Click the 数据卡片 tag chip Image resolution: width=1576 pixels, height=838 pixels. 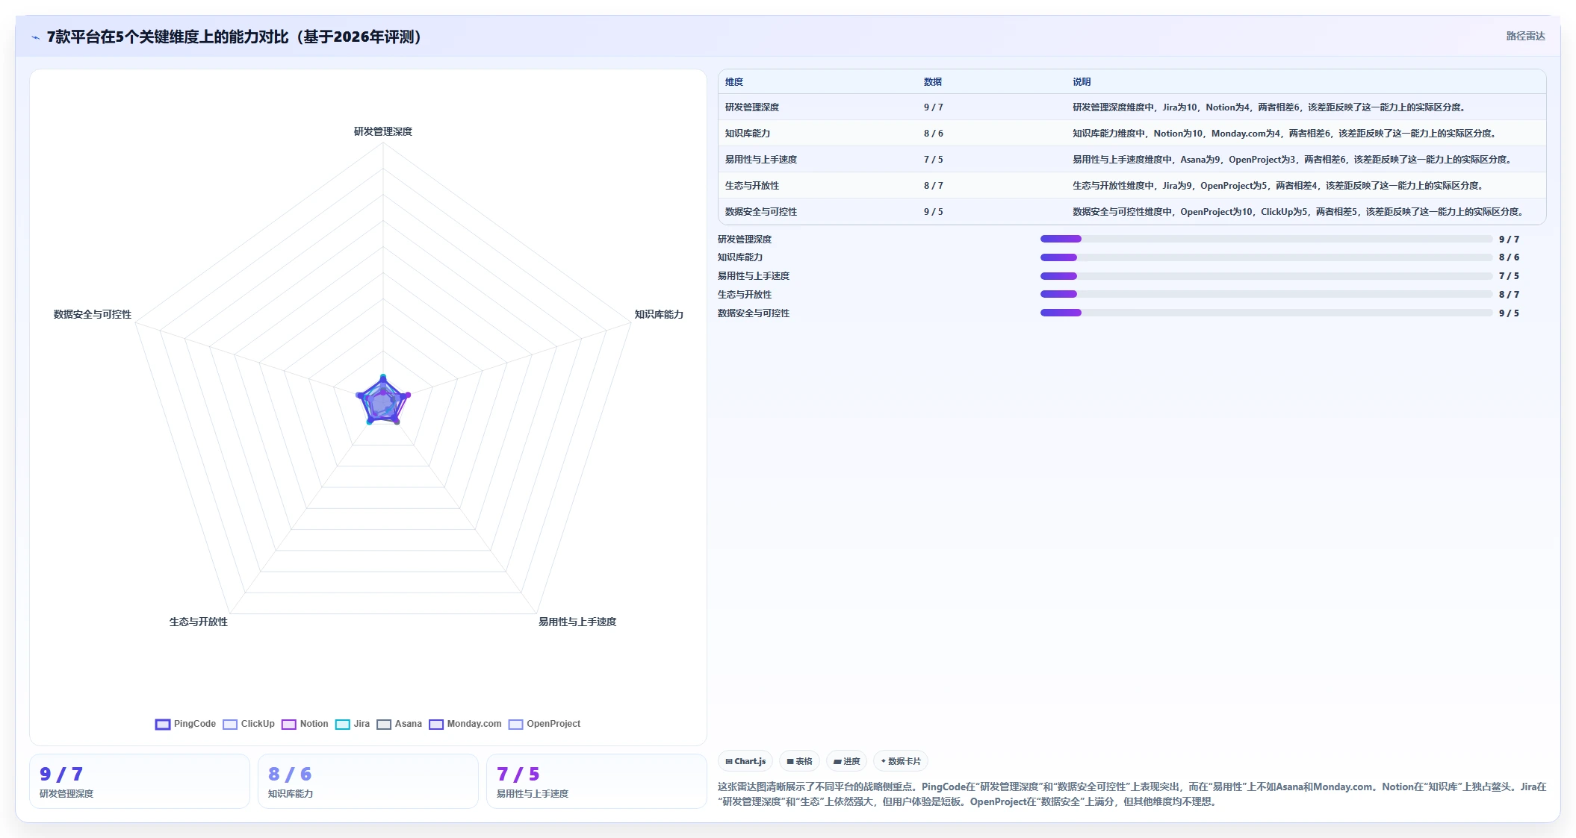click(x=901, y=761)
